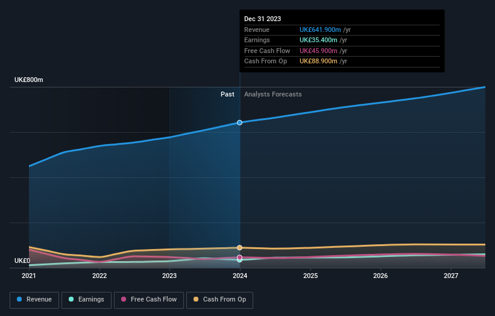The image size is (495, 316).
Task: Toggle the Earnings legend series
Action: click(x=86, y=300)
